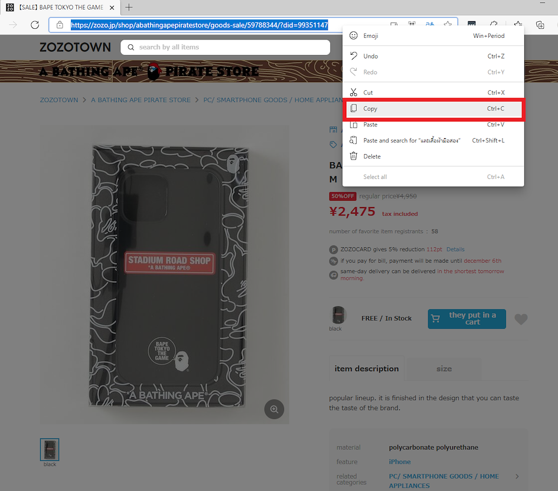Click the scissors Cut icon
The height and width of the screenshot is (491, 558).
pos(353,93)
